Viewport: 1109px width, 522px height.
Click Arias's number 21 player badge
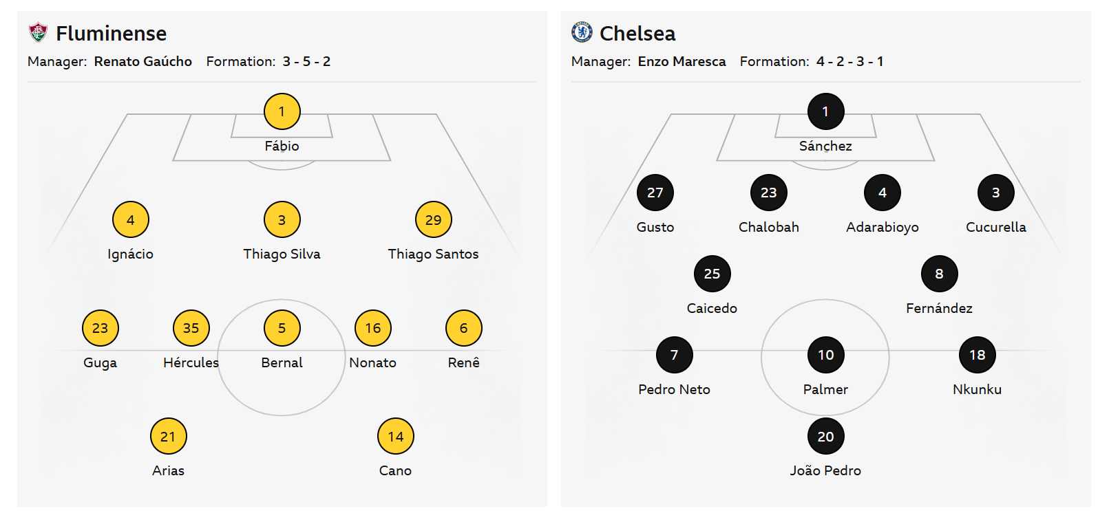(168, 437)
